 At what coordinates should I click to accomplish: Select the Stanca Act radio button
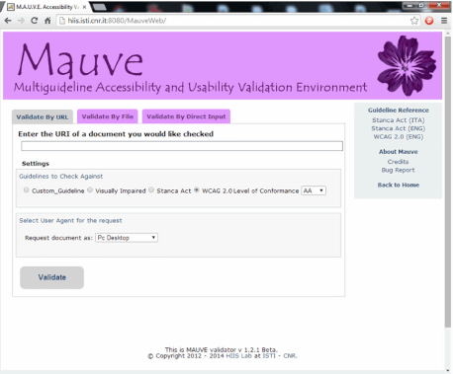(x=151, y=189)
